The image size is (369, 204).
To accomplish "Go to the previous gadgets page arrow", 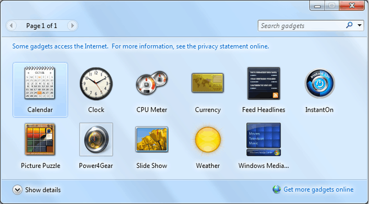I will coord(11,25).
